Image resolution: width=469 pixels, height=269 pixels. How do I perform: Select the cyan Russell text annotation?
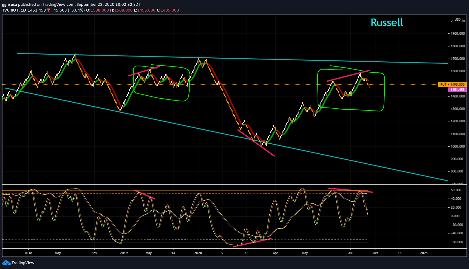[x=387, y=22]
